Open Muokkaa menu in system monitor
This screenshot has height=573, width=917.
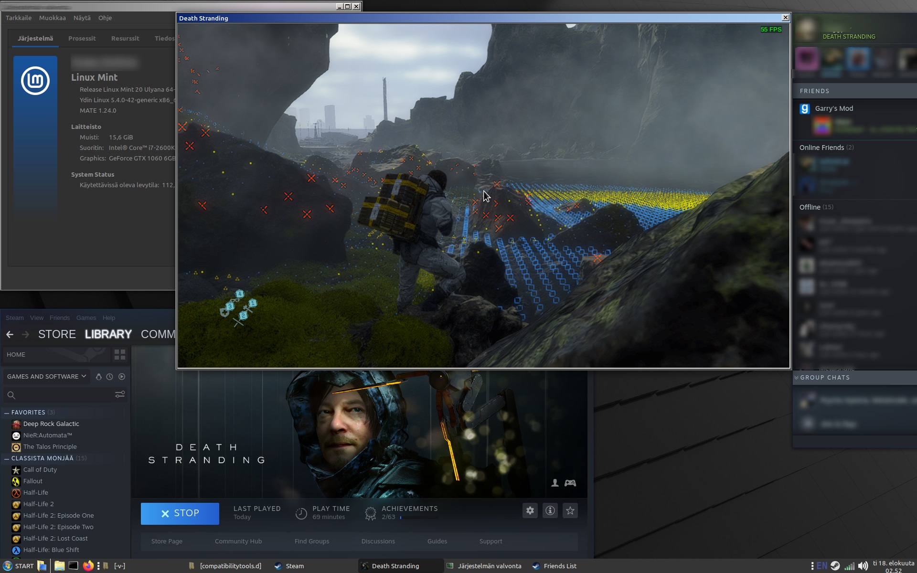[x=53, y=18]
